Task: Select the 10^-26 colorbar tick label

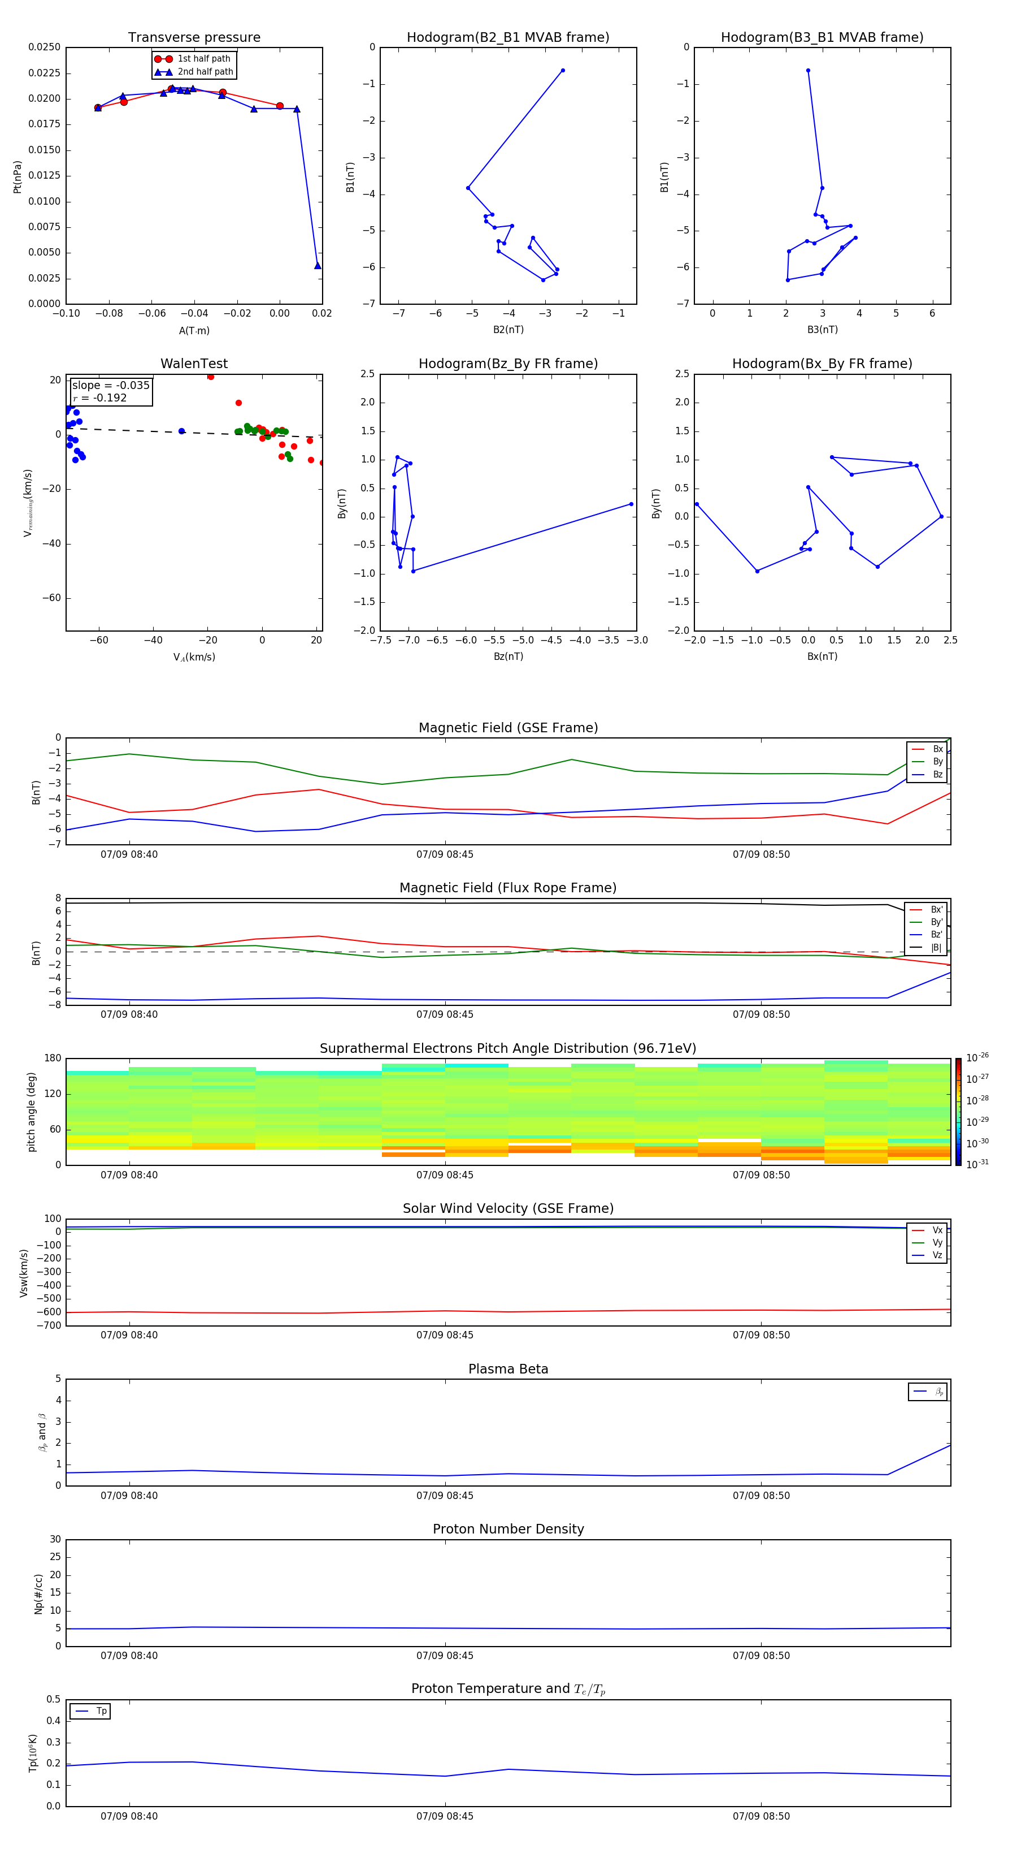Action: [977, 1057]
